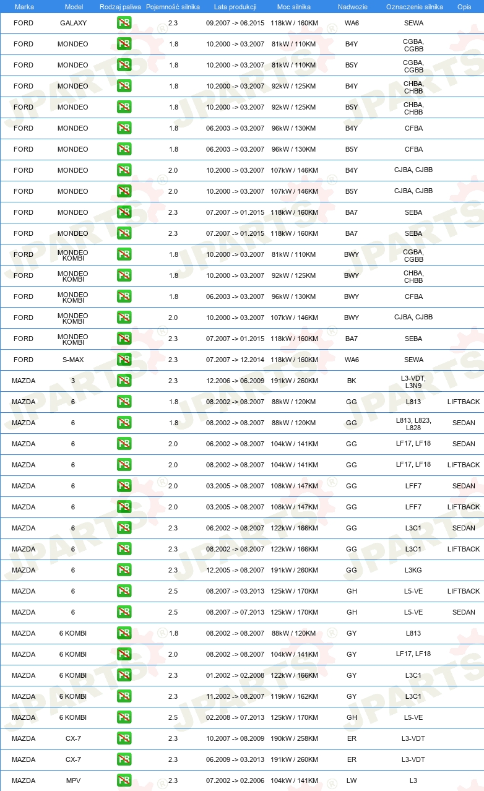
Task: Click fuel icon for 6 KOMBI 119kW row
Action: click(124, 696)
